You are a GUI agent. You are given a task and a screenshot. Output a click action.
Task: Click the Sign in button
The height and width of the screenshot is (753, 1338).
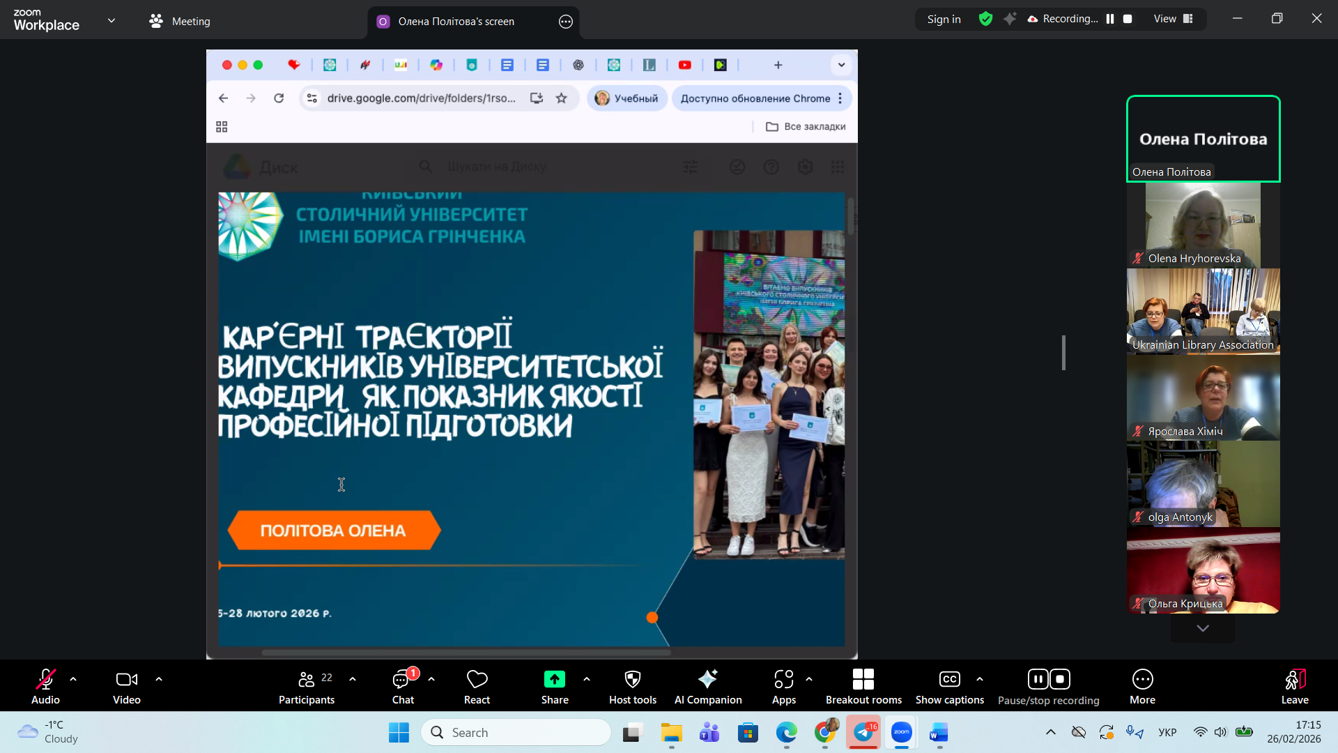point(944,19)
